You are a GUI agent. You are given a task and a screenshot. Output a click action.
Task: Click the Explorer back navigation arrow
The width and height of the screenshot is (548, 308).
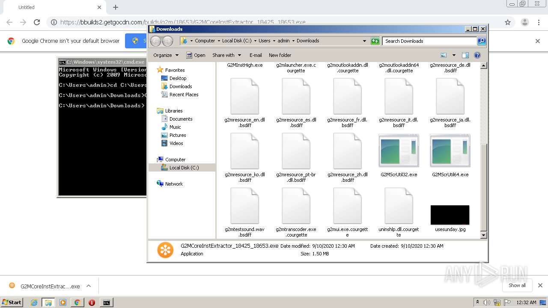pos(155,41)
